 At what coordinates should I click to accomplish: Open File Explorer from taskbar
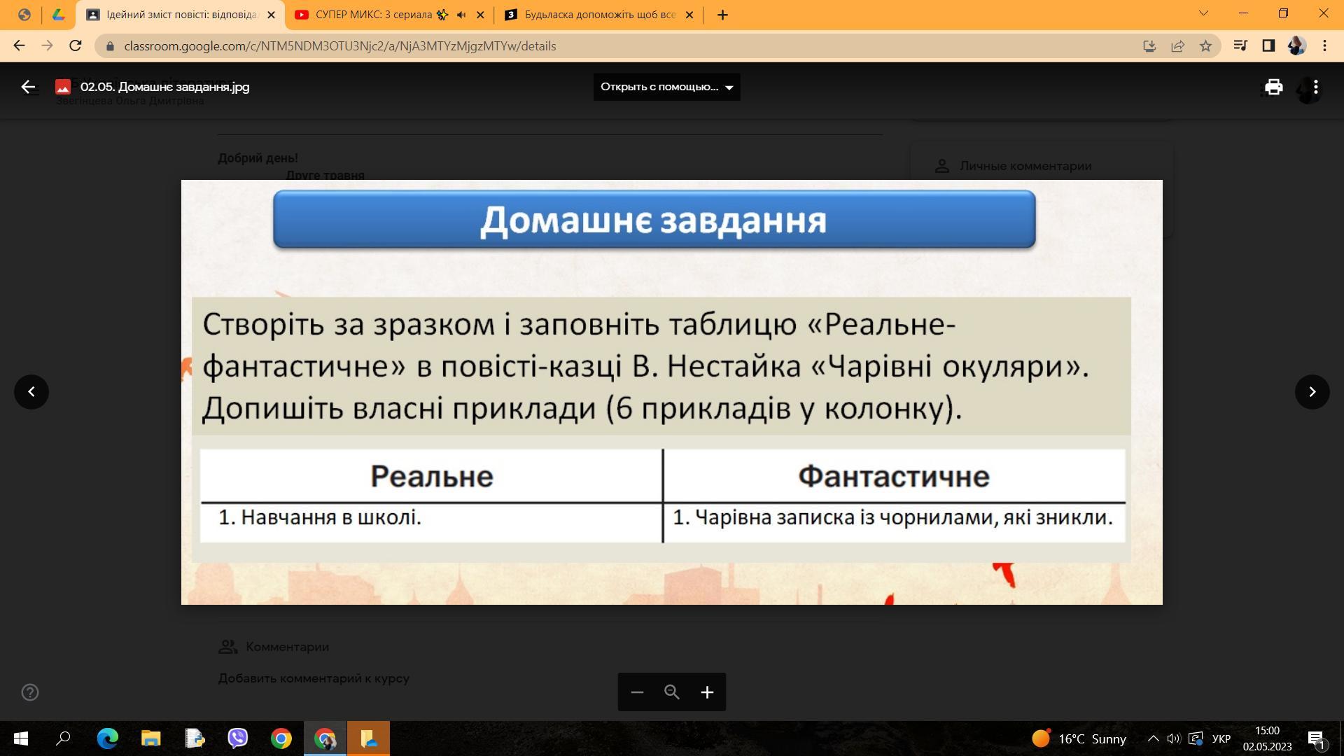tap(151, 738)
